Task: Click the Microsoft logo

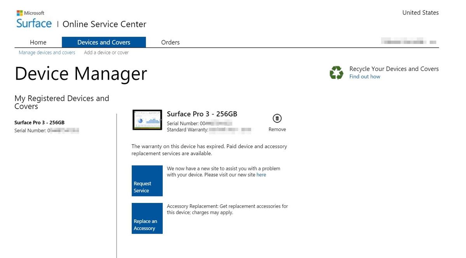Action: [30, 12]
